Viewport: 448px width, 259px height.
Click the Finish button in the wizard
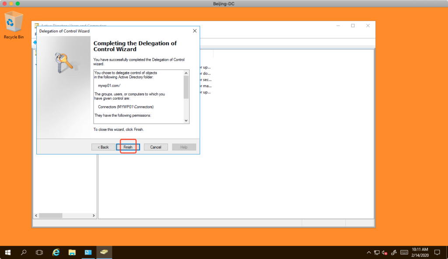pyautogui.click(x=128, y=147)
